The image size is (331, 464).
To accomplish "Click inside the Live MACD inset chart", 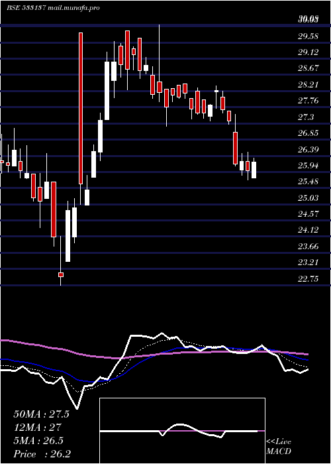I will coord(182,431).
